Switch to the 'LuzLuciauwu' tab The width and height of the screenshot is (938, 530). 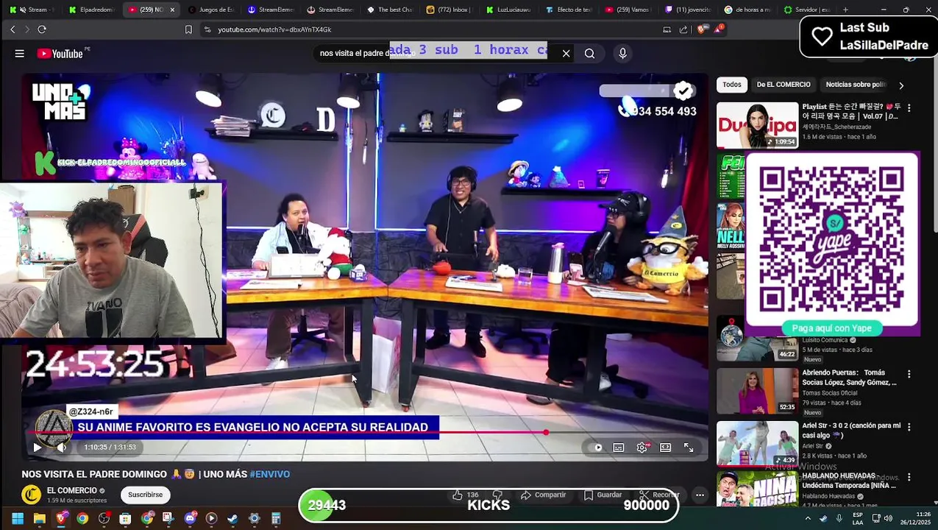[508, 10]
